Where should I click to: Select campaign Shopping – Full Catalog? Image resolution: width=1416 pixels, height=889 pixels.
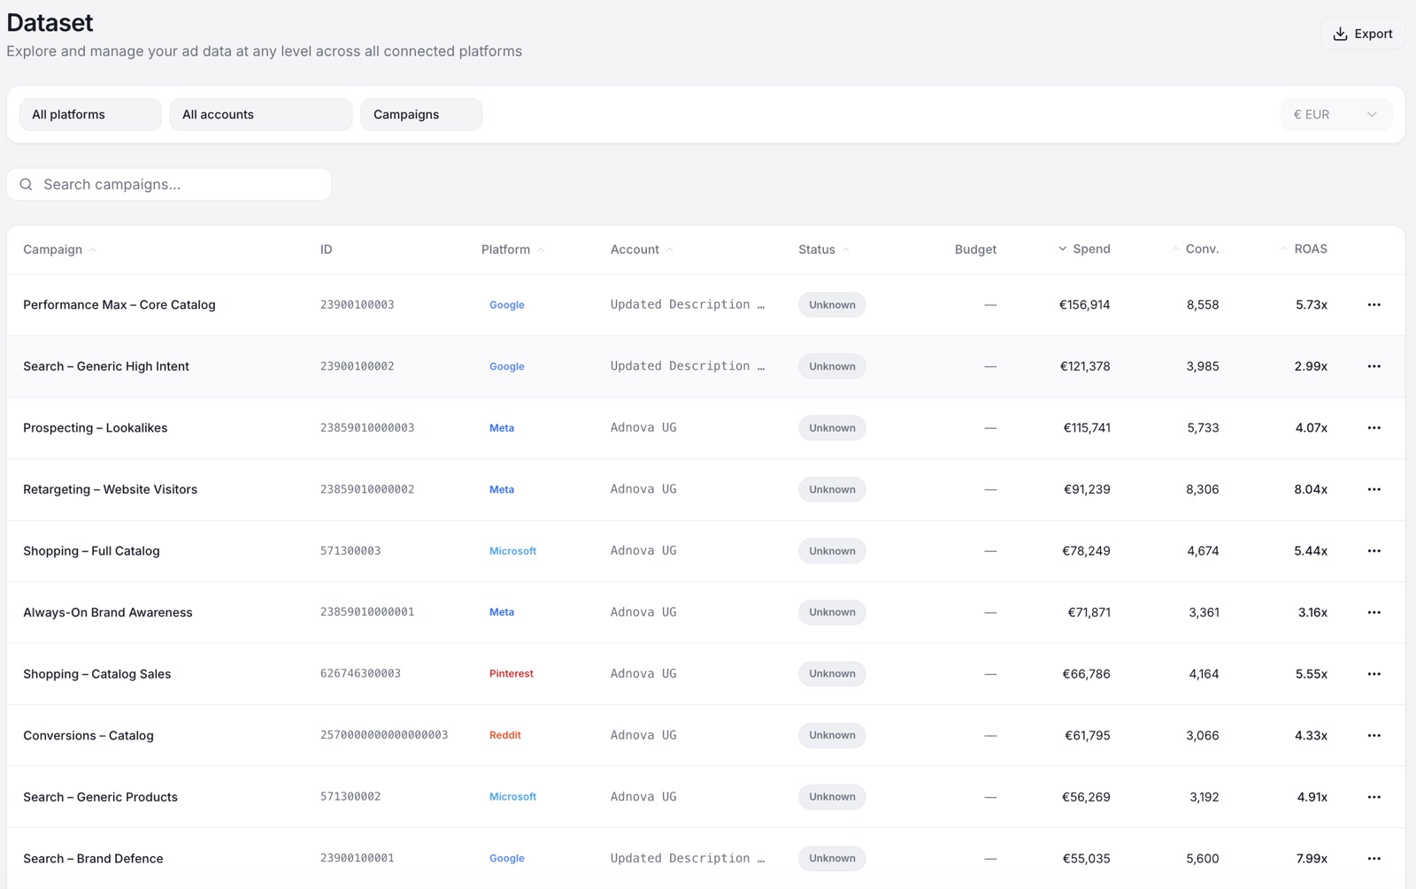(92, 550)
